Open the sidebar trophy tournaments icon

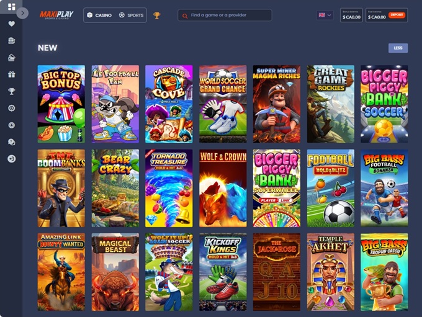(x=11, y=91)
